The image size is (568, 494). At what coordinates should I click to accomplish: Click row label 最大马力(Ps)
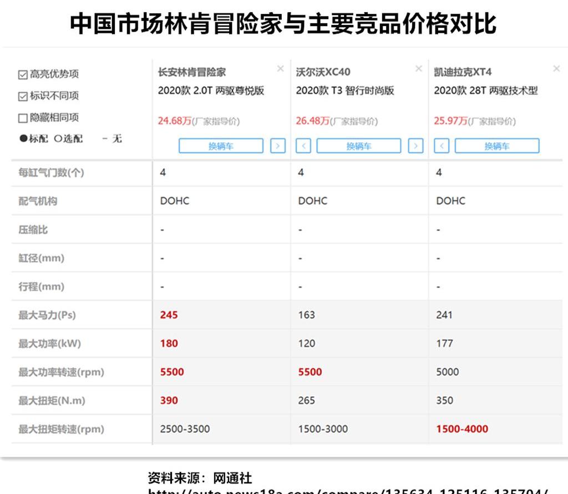[47, 315]
